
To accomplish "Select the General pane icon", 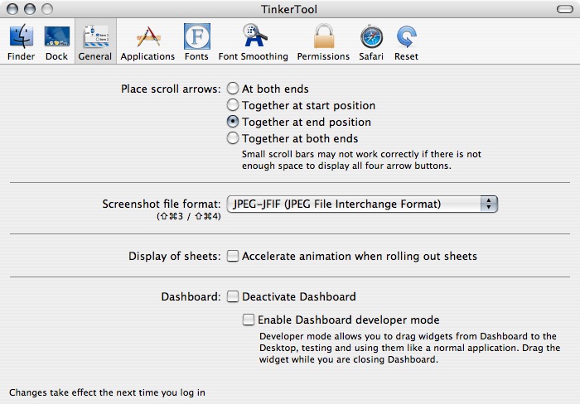I will (x=95, y=41).
